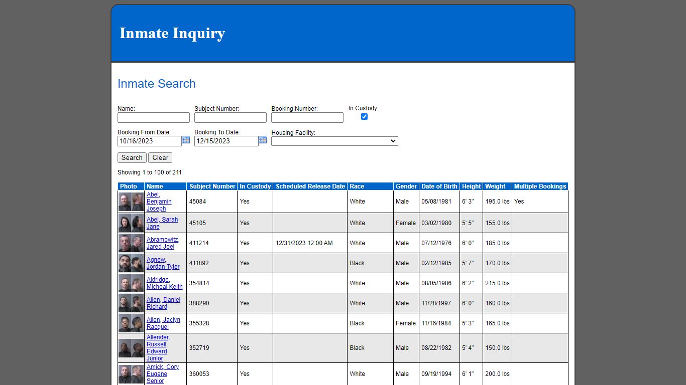Open Abel, Benjamin Joseph inmate record
This screenshot has height=385, width=686.
tap(159, 202)
